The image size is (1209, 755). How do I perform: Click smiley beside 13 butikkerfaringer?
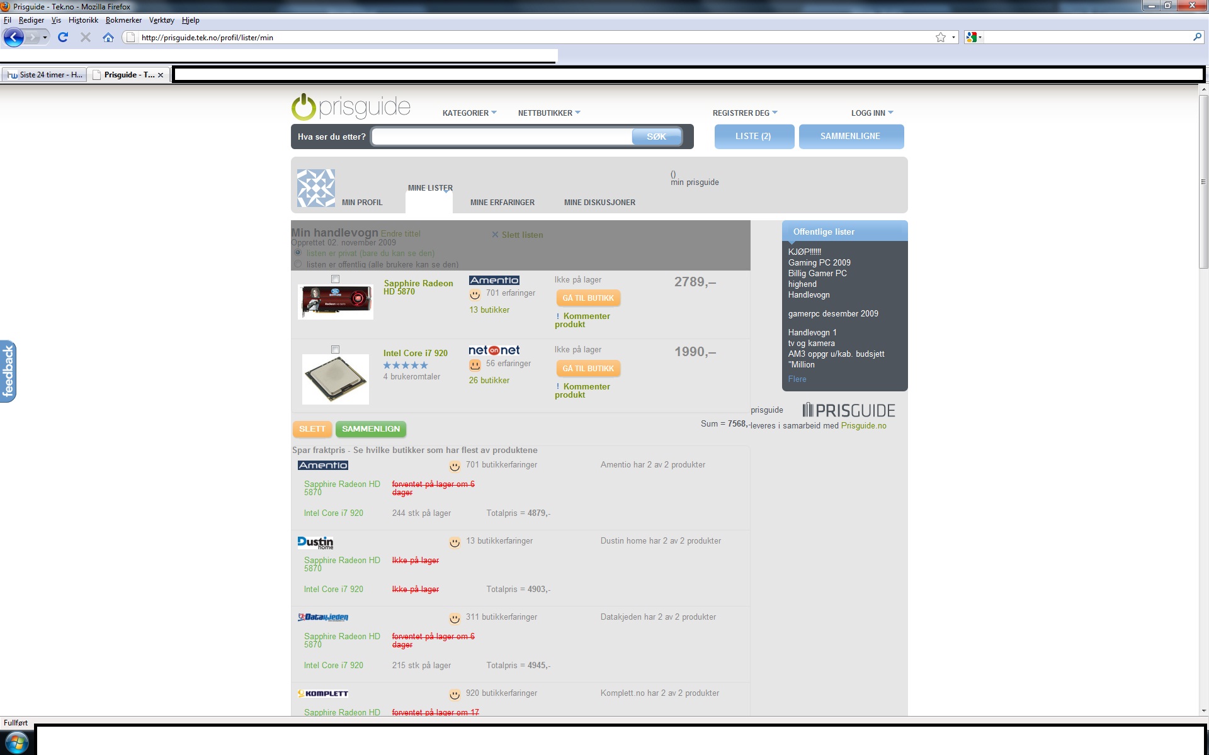point(455,542)
